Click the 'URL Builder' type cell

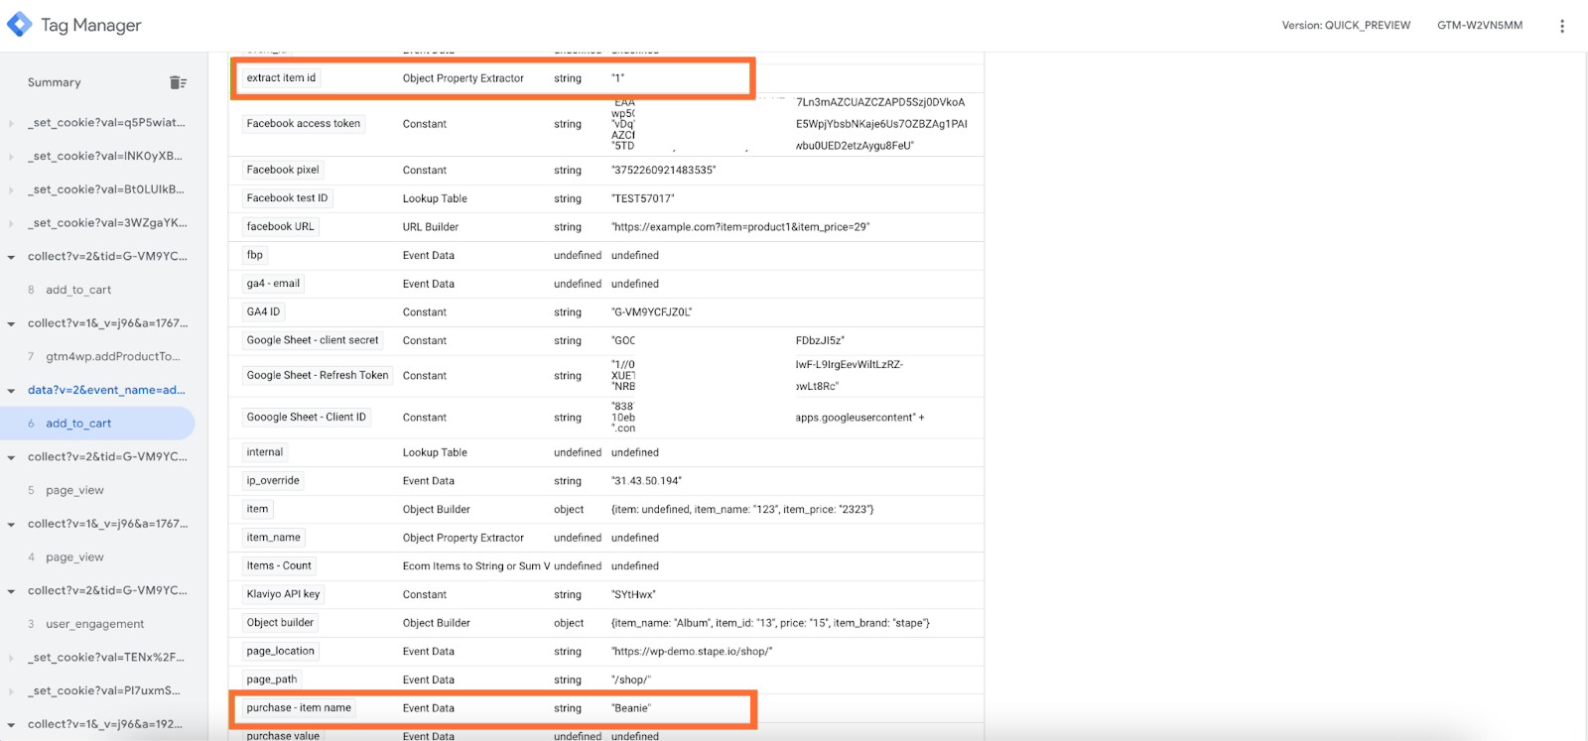431,227
